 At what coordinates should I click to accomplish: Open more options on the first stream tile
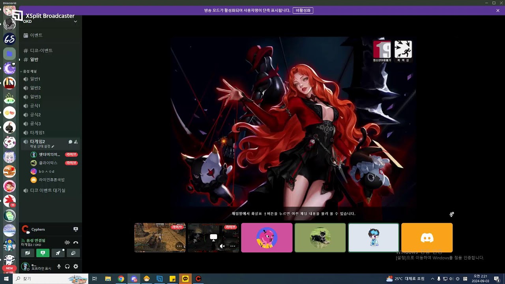coord(179,246)
